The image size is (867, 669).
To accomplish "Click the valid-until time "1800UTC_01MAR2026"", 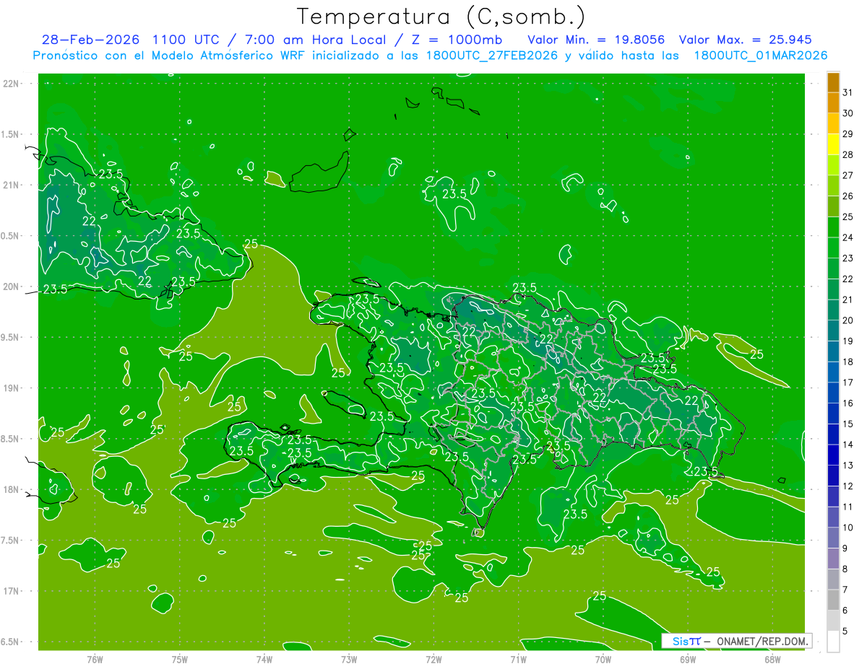I will click(760, 56).
